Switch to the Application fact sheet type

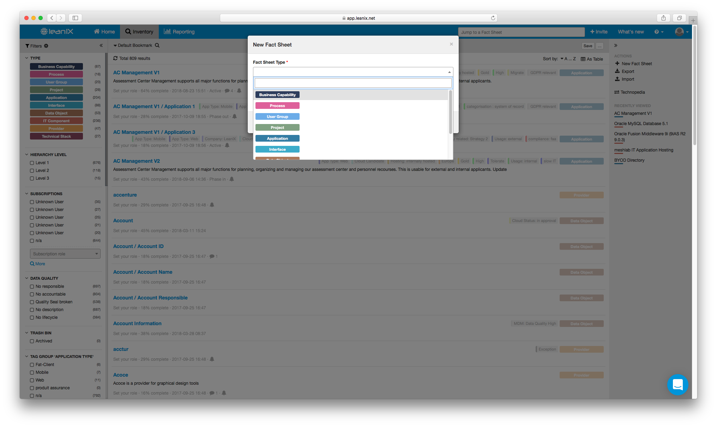click(277, 138)
